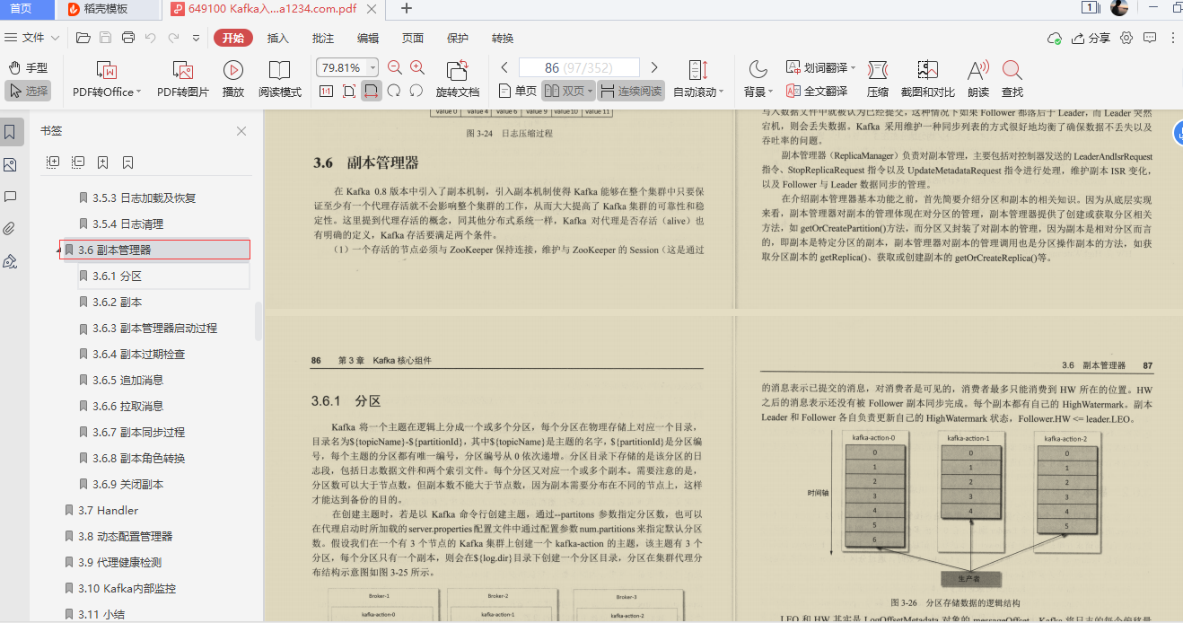Toggle 连续阅读 continuous reading
1183x623 pixels.
(631, 91)
